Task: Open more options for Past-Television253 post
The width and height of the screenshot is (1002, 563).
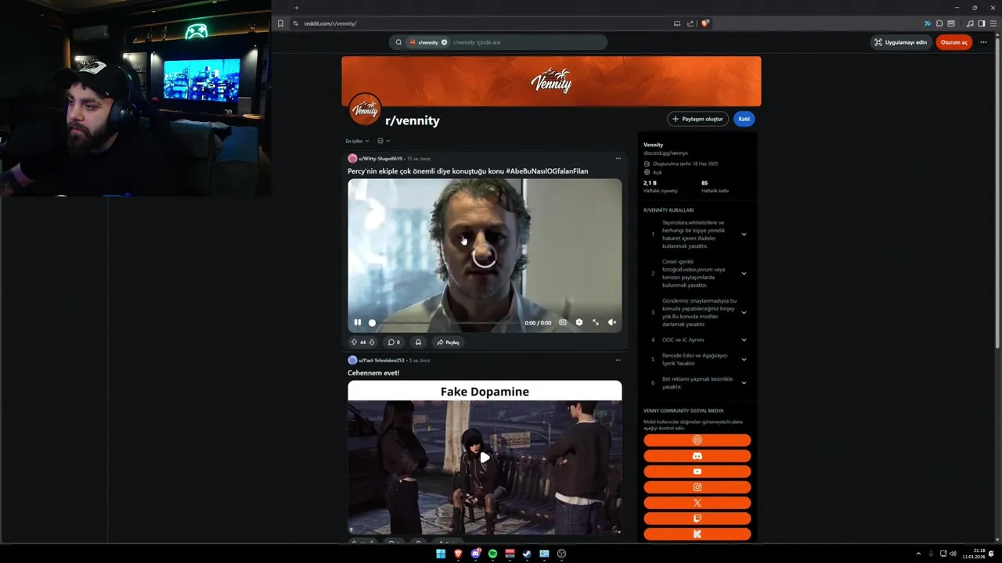Action: (x=618, y=360)
